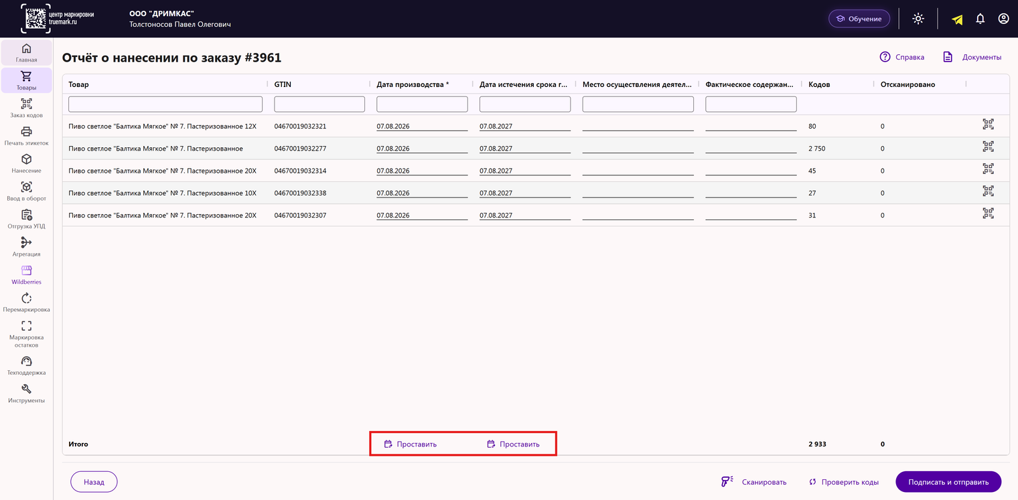Select total codes value 2 933
1018x500 pixels.
pyautogui.click(x=817, y=444)
